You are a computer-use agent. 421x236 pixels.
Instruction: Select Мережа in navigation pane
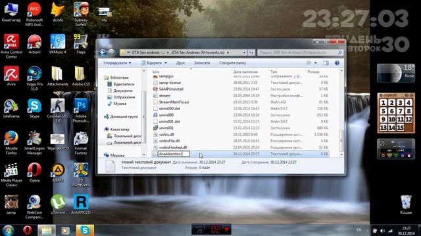(x=114, y=155)
